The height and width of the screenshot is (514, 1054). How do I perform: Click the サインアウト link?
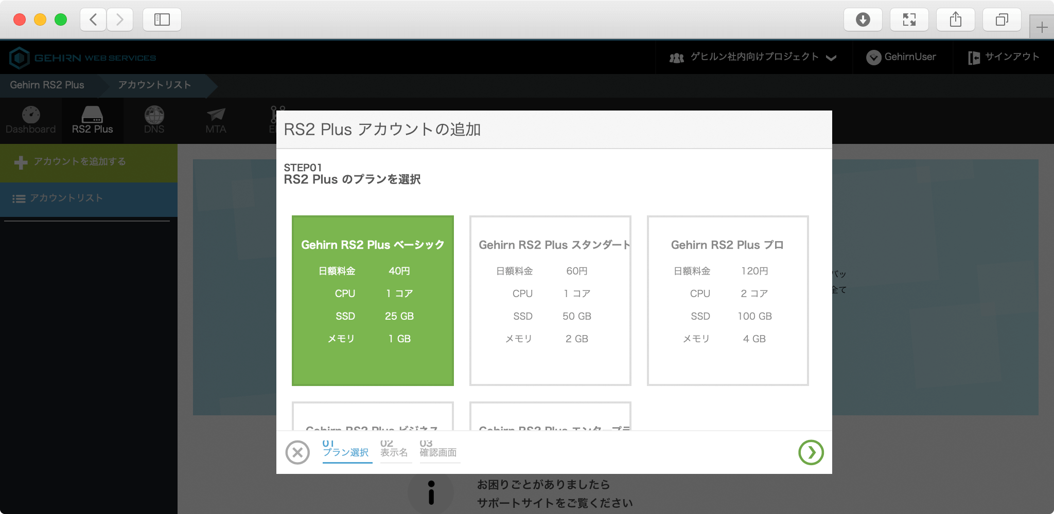coord(1004,57)
